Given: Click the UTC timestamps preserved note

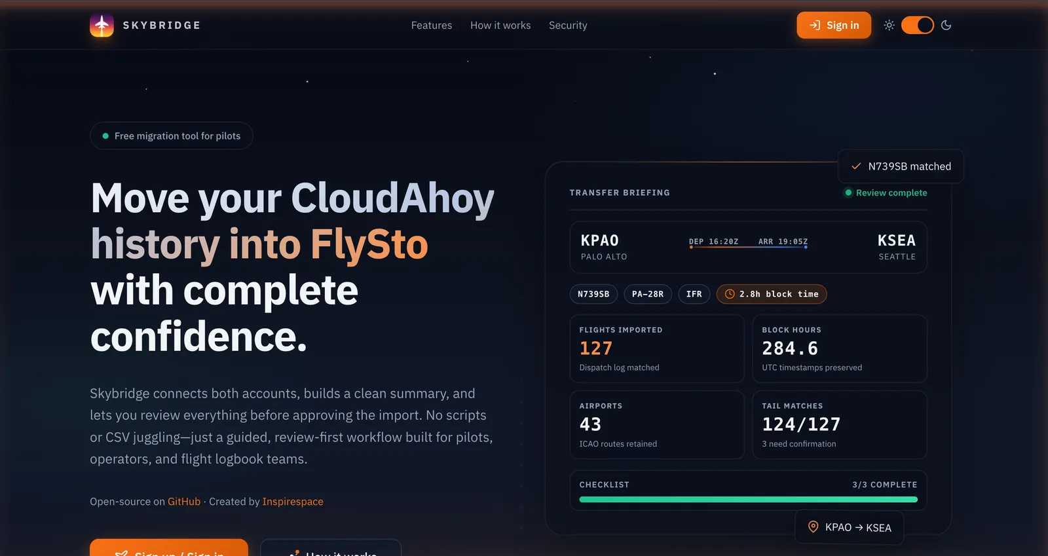Looking at the screenshot, I should [x=812, y=367].
